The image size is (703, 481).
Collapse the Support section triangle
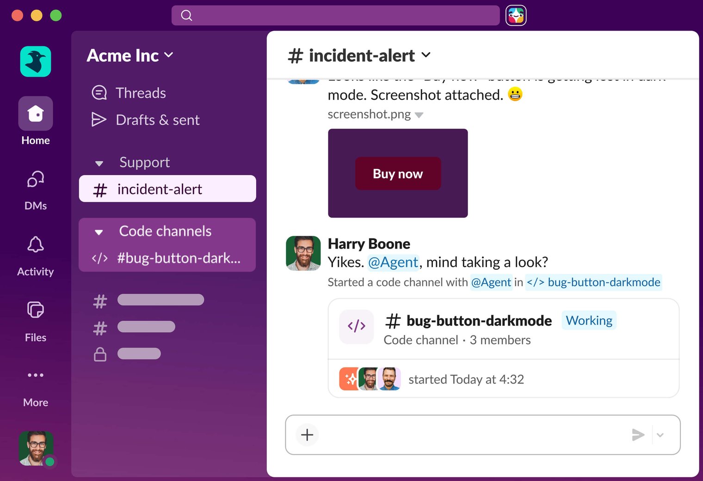tap(99, 164)
